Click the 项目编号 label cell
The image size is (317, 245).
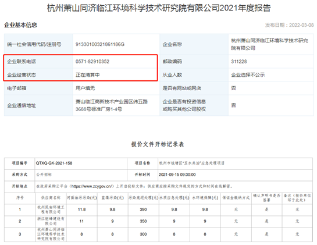point(20,163)
